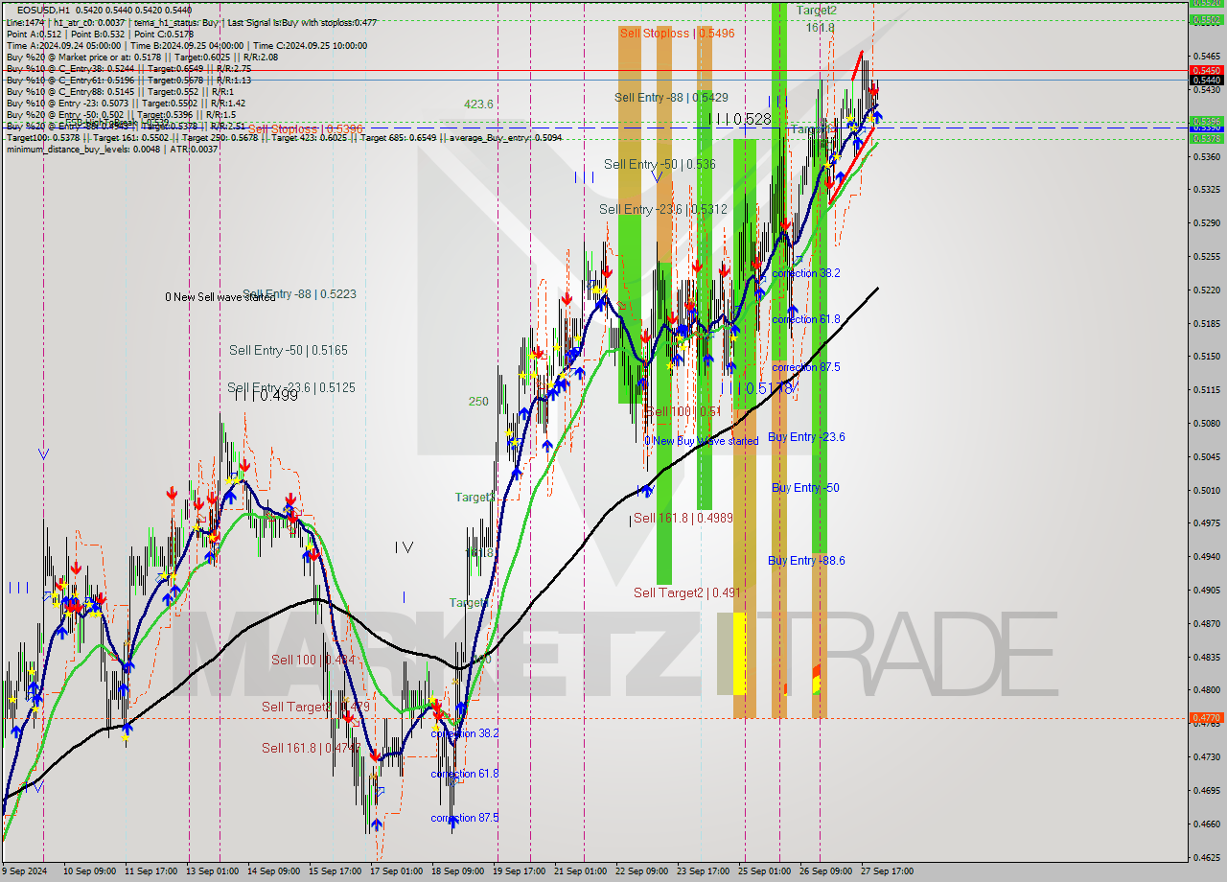Click the '0 New Buy wave started' label
Viewport: 1227px width, 882px height.
point(702,441)
